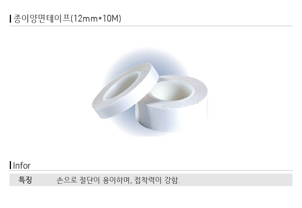Click the divider line under Infor heading
The width and height of the screenshot is (302, 208).
[x=151, y=171]
